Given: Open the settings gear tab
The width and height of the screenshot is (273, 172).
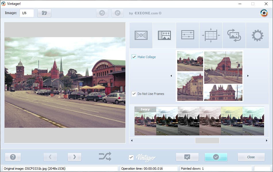Looking at the screenshot, I should (257, 35).
